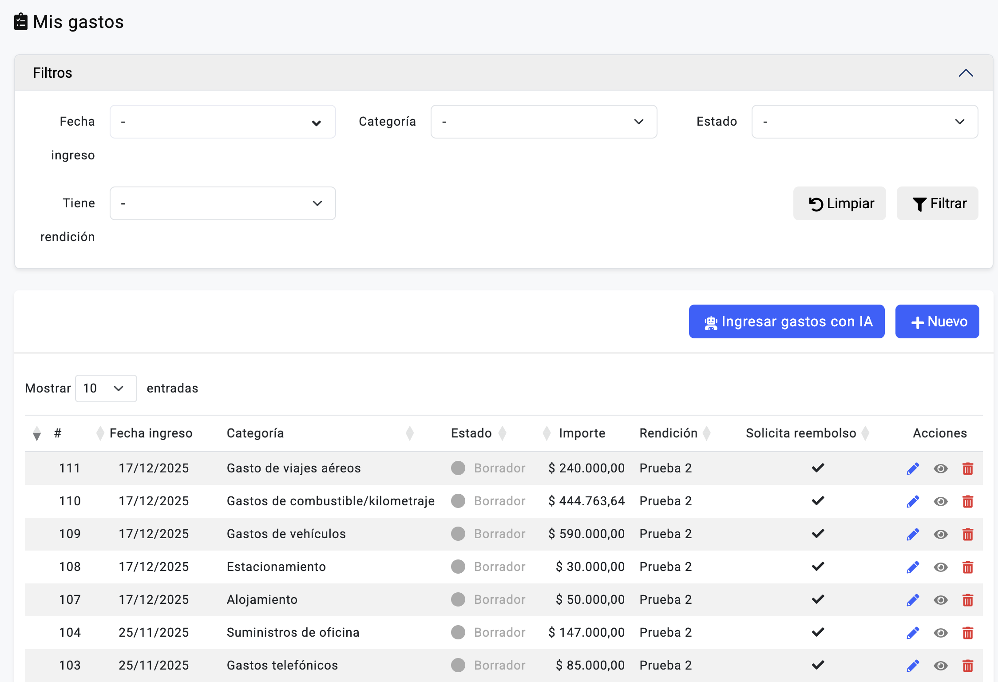Show details for expense 104 eye icon

[940, 633]
